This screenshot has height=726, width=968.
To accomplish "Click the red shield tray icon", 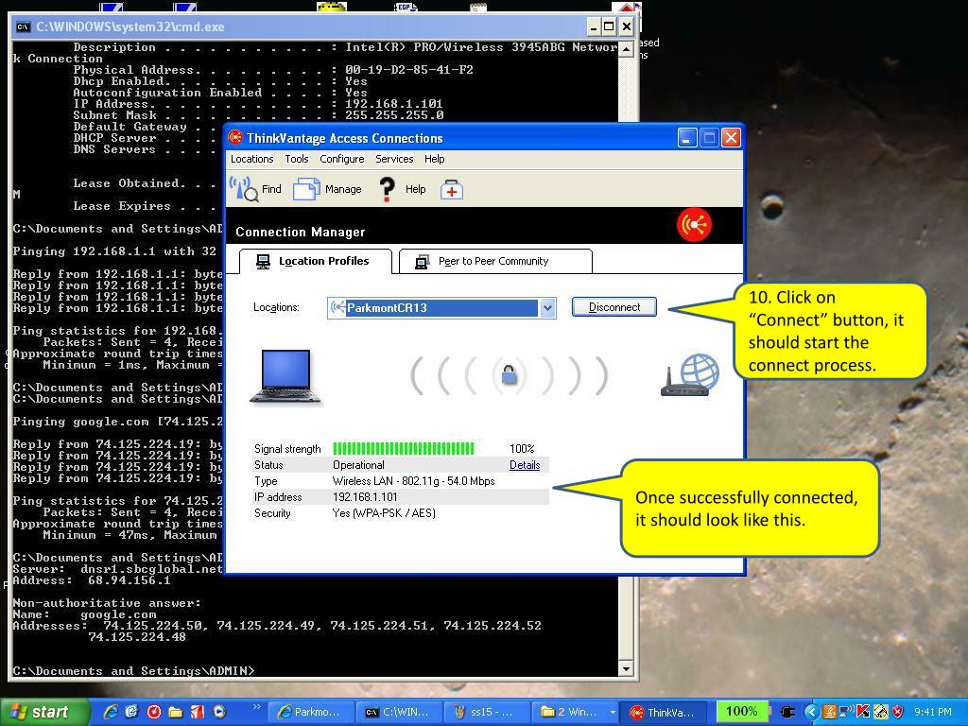I will (898, 713).
